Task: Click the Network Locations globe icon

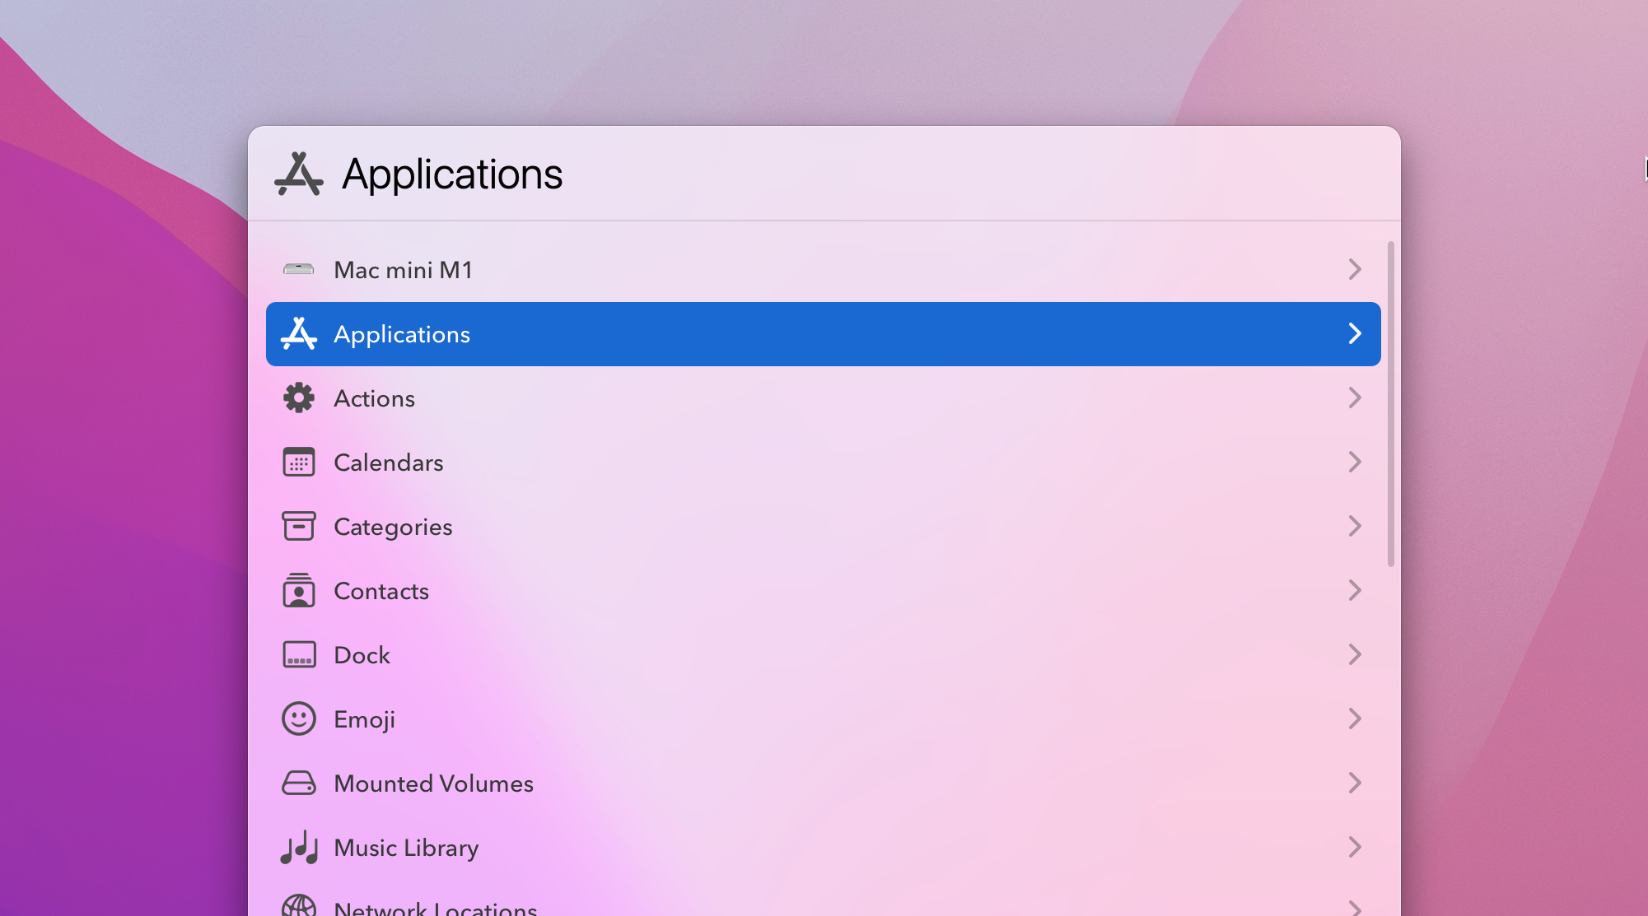Action: click(x=298, y=907)
